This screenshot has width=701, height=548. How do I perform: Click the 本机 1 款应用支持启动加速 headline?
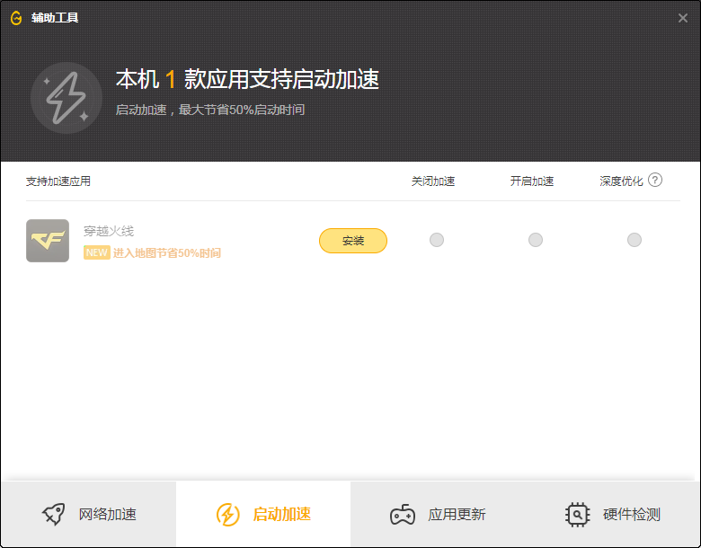pos(247,80)
